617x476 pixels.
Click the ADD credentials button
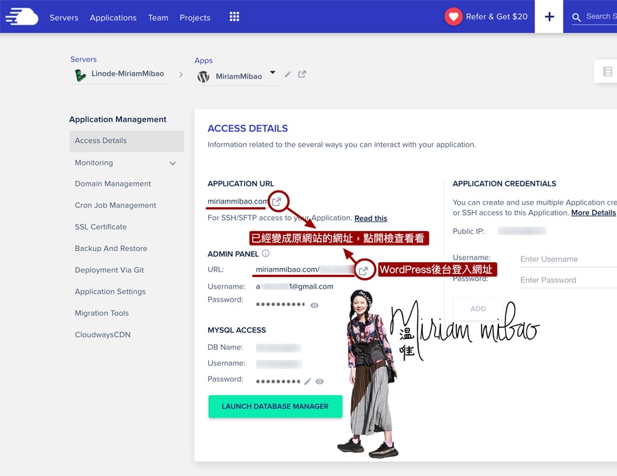[x=478, y=309]
